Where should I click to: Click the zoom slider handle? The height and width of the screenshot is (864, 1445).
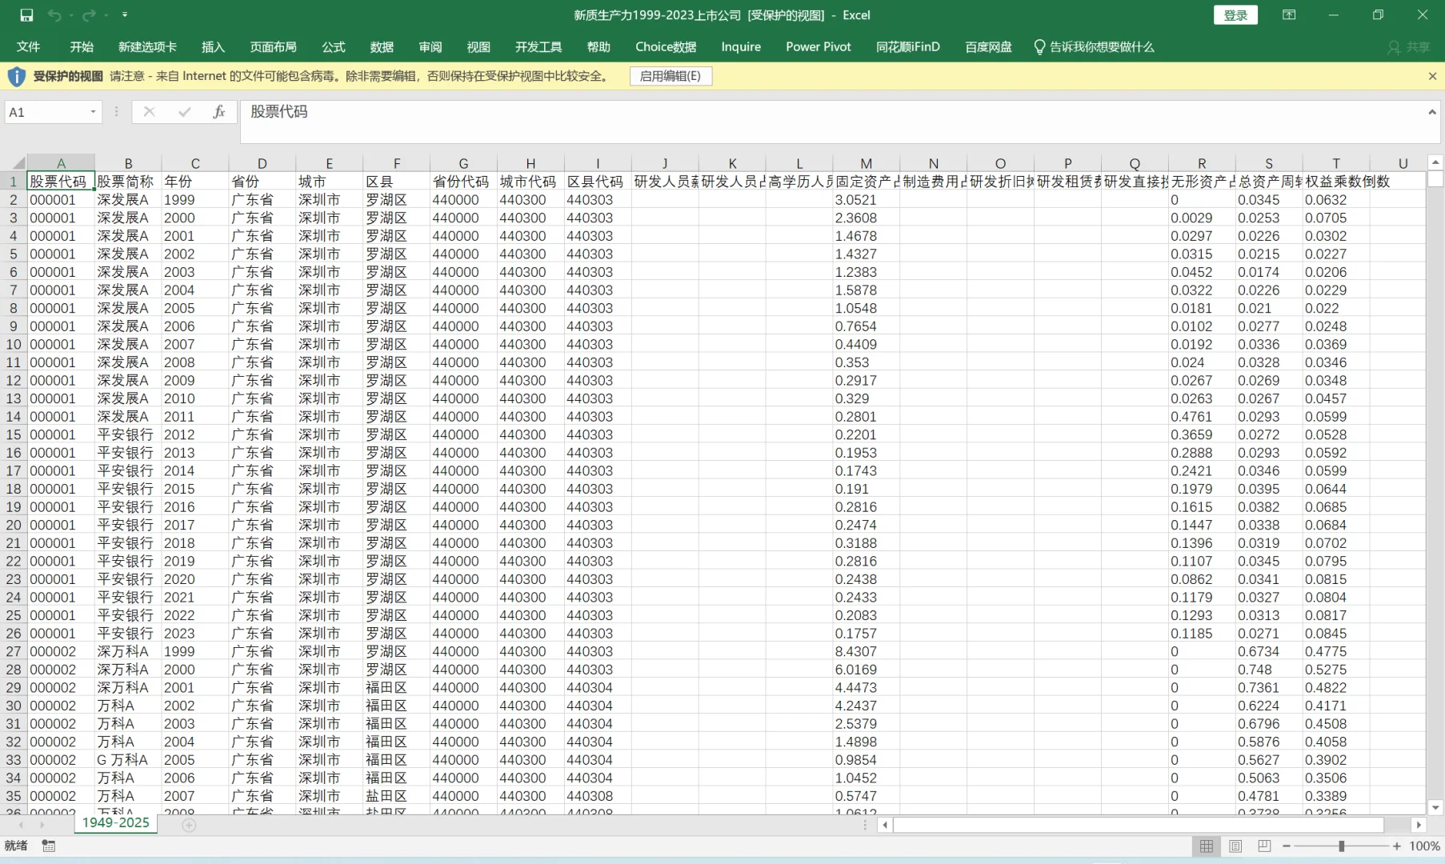click(x=1342, y=846)
